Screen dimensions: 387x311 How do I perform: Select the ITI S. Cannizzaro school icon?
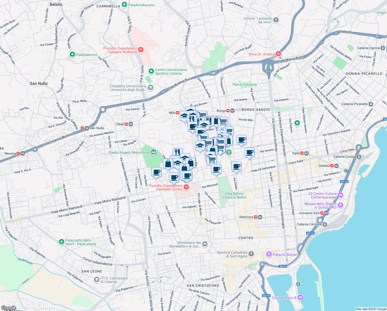tap(96, 280)
